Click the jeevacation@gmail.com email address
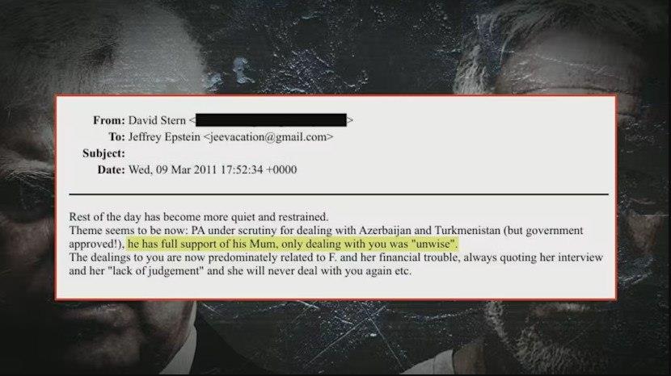The height and width of the screenshot is (376, 671). click(x=268, y=137)
